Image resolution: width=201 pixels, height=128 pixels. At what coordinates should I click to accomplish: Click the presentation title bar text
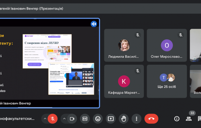(x=31, y=8)
